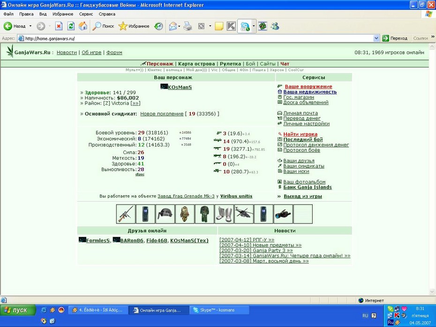
Task: Click the Messenger people toolbar icon
Action: pyautogui.click(x=275, y=26)
